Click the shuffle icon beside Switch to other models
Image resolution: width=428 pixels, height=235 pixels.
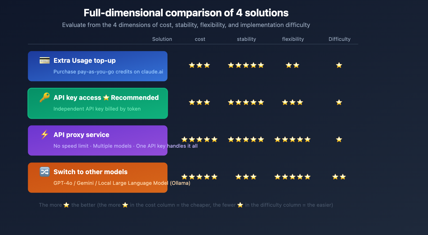(45, 172)
